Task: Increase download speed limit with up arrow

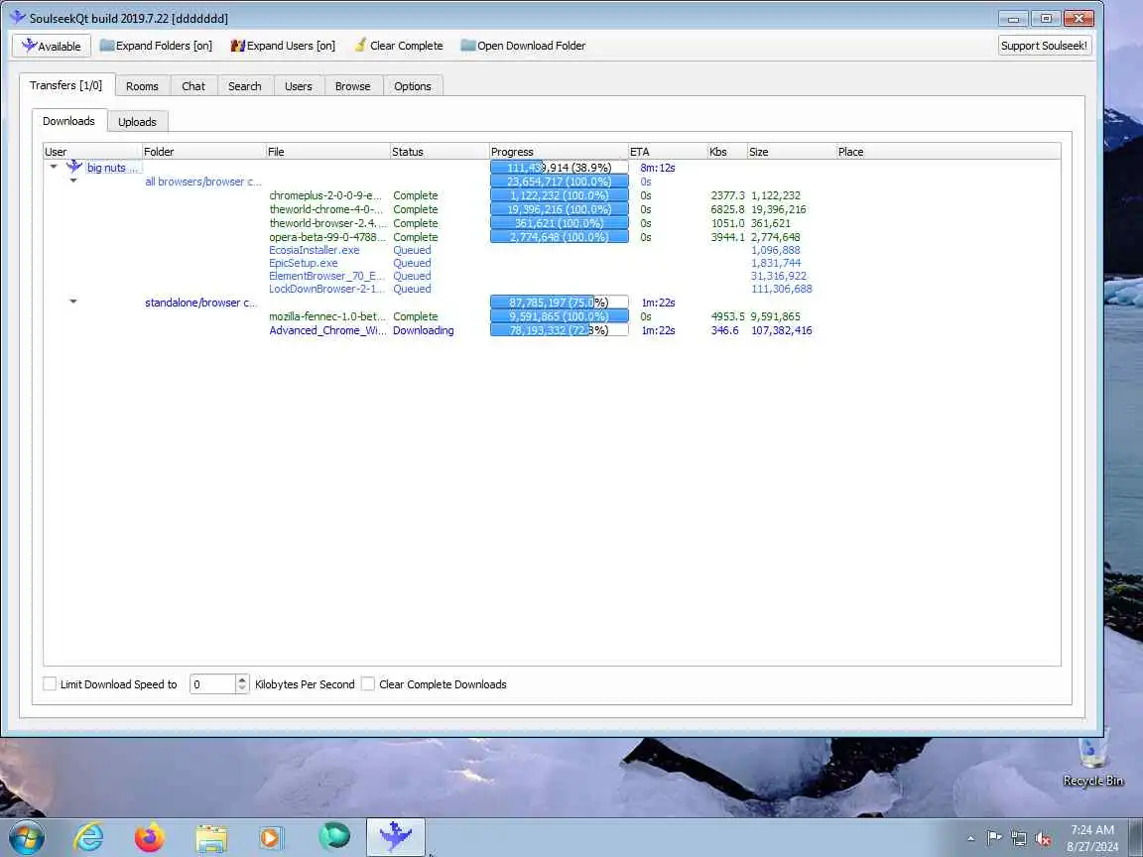Action: (x=242, y=679)
